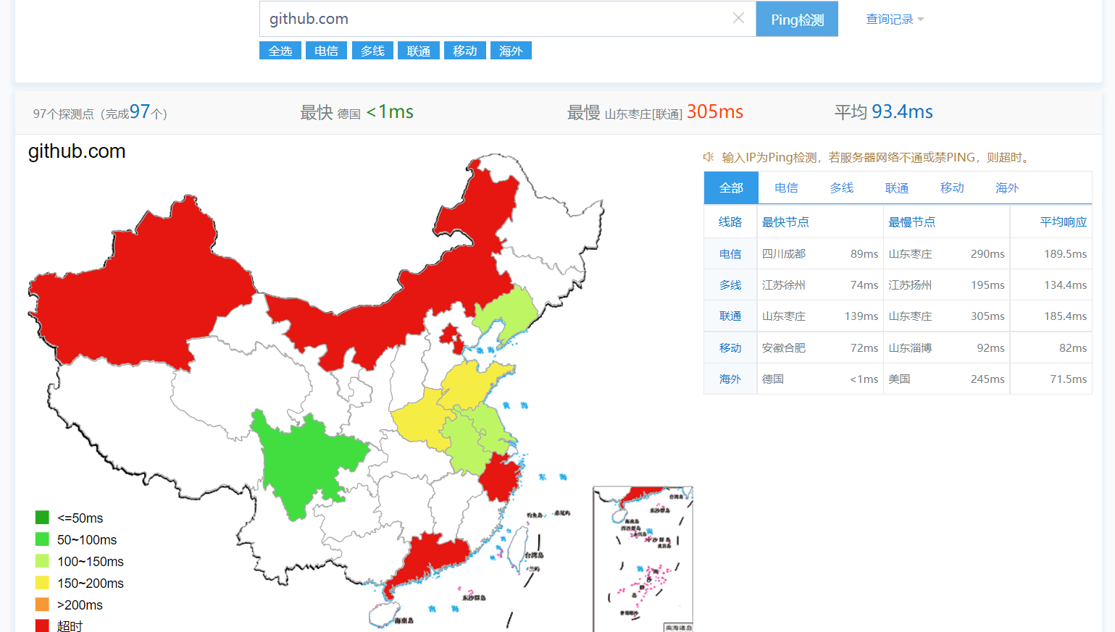Toggle the 电信 filter tag under search

326,51
